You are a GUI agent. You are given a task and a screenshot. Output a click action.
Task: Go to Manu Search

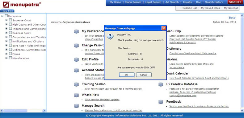click(133, 2)
